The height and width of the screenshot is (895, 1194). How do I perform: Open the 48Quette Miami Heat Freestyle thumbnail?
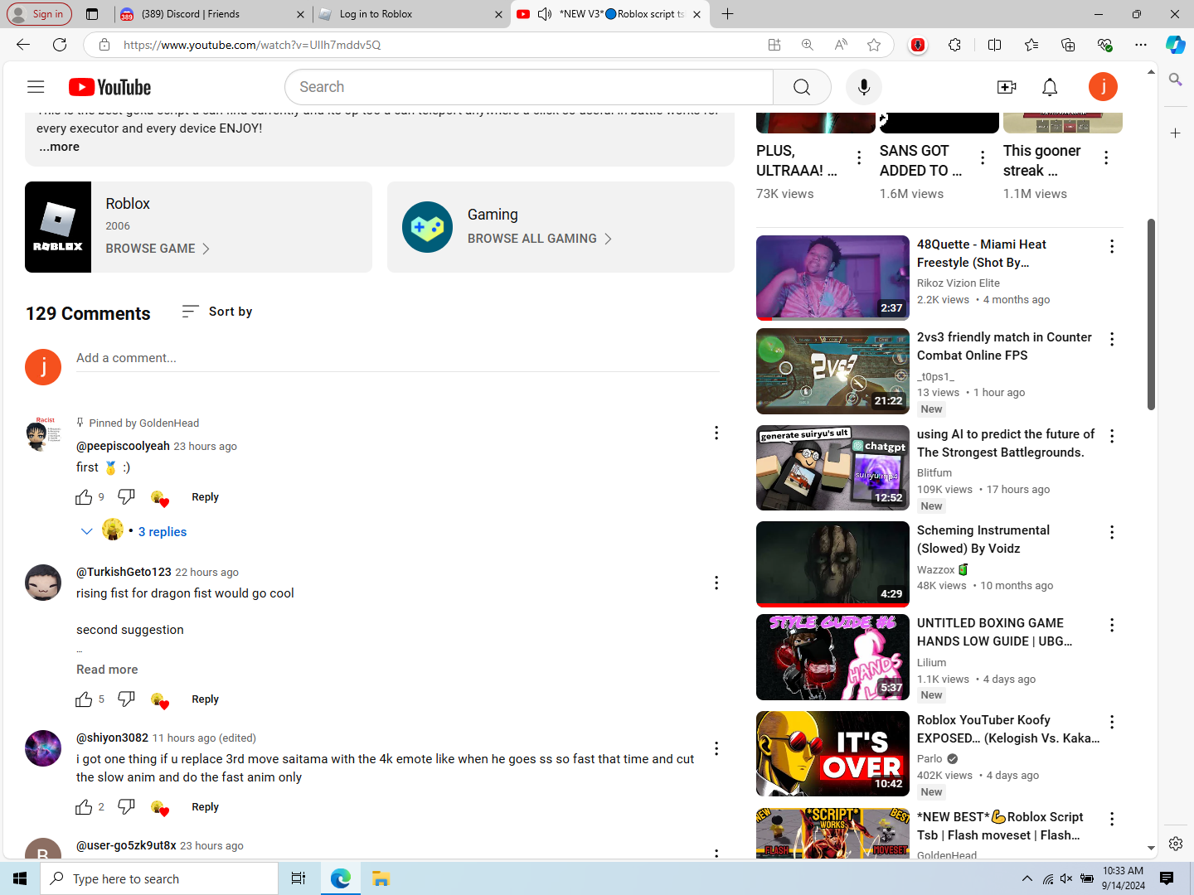click(x=832, y=278)
